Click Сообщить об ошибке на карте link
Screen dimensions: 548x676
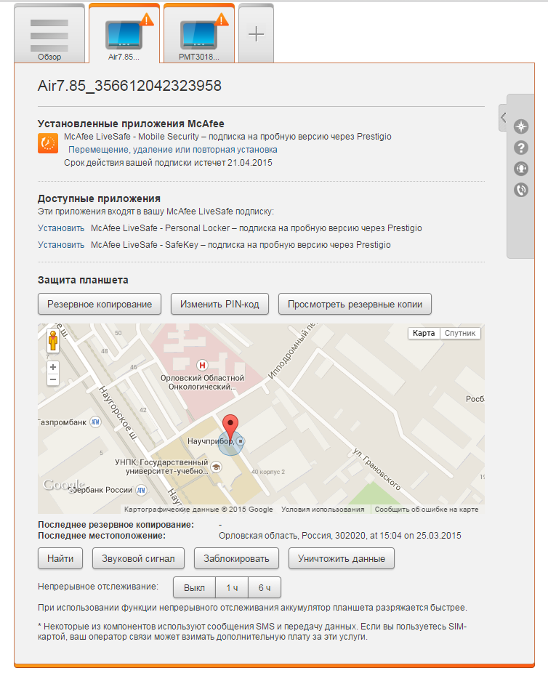point(427,509)
